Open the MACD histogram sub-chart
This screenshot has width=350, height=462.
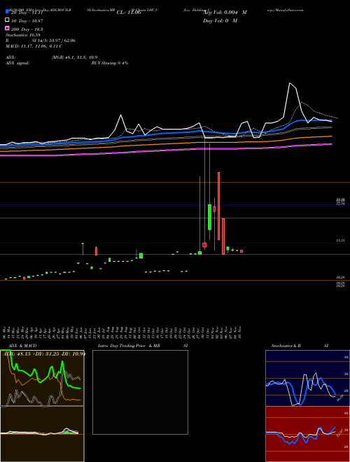[x=42, y=434]
